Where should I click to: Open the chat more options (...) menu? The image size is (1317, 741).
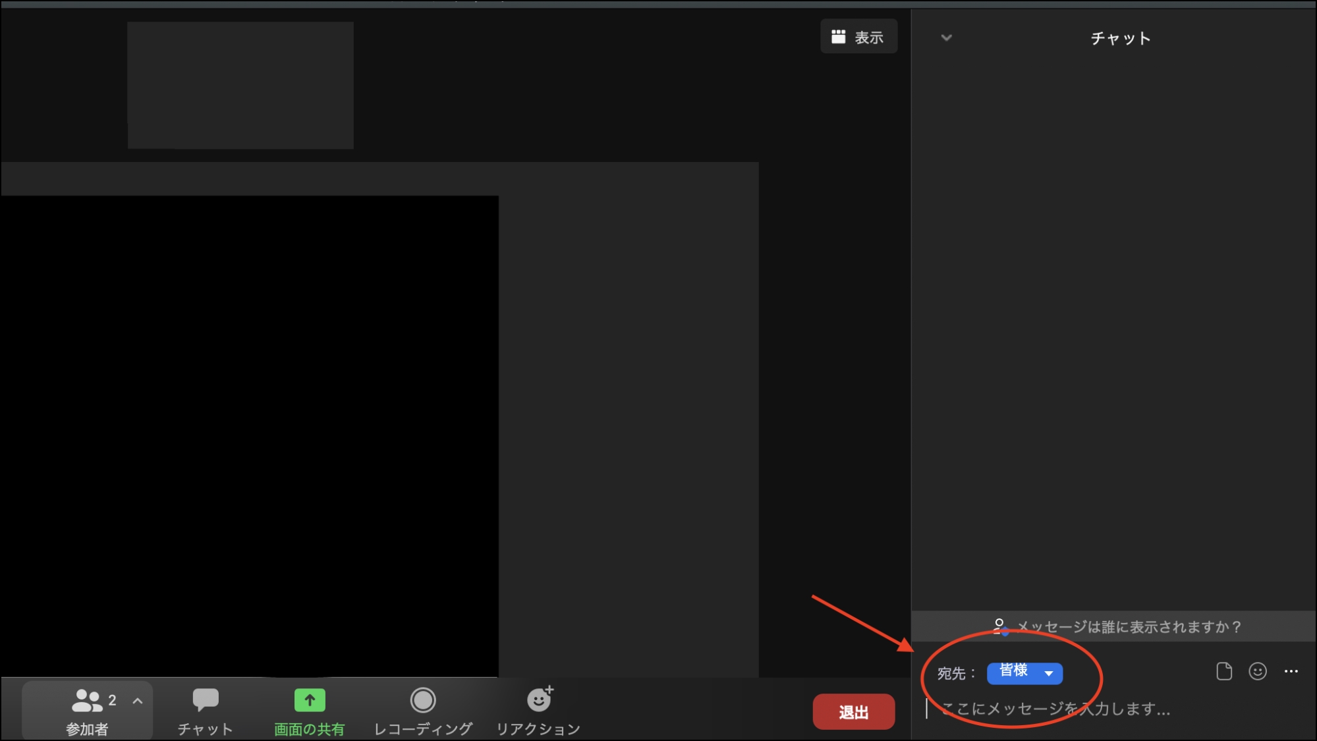(x=1289, y=671)
